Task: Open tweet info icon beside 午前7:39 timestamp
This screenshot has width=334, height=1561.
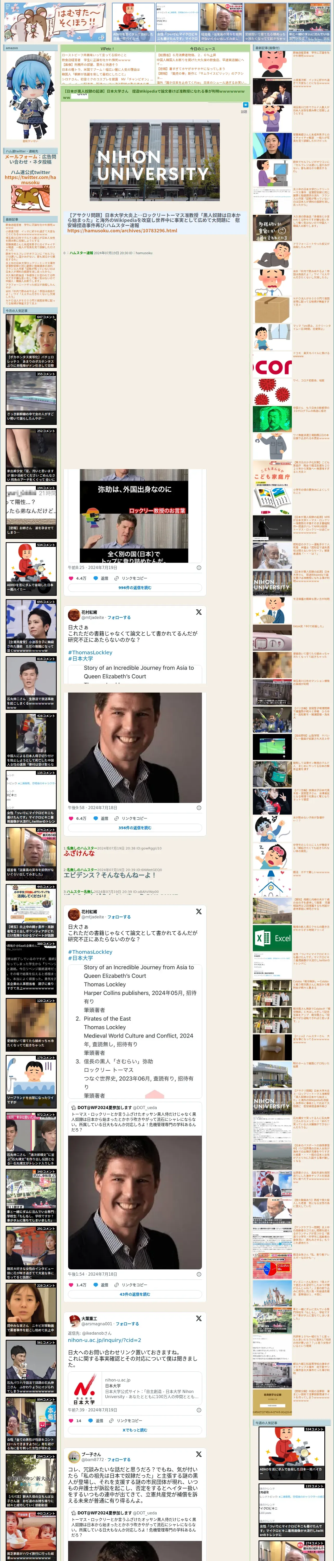Action: 199,1410
